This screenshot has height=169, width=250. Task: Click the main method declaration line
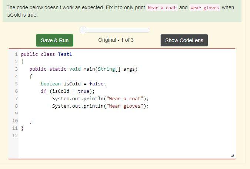coord(83,69)
